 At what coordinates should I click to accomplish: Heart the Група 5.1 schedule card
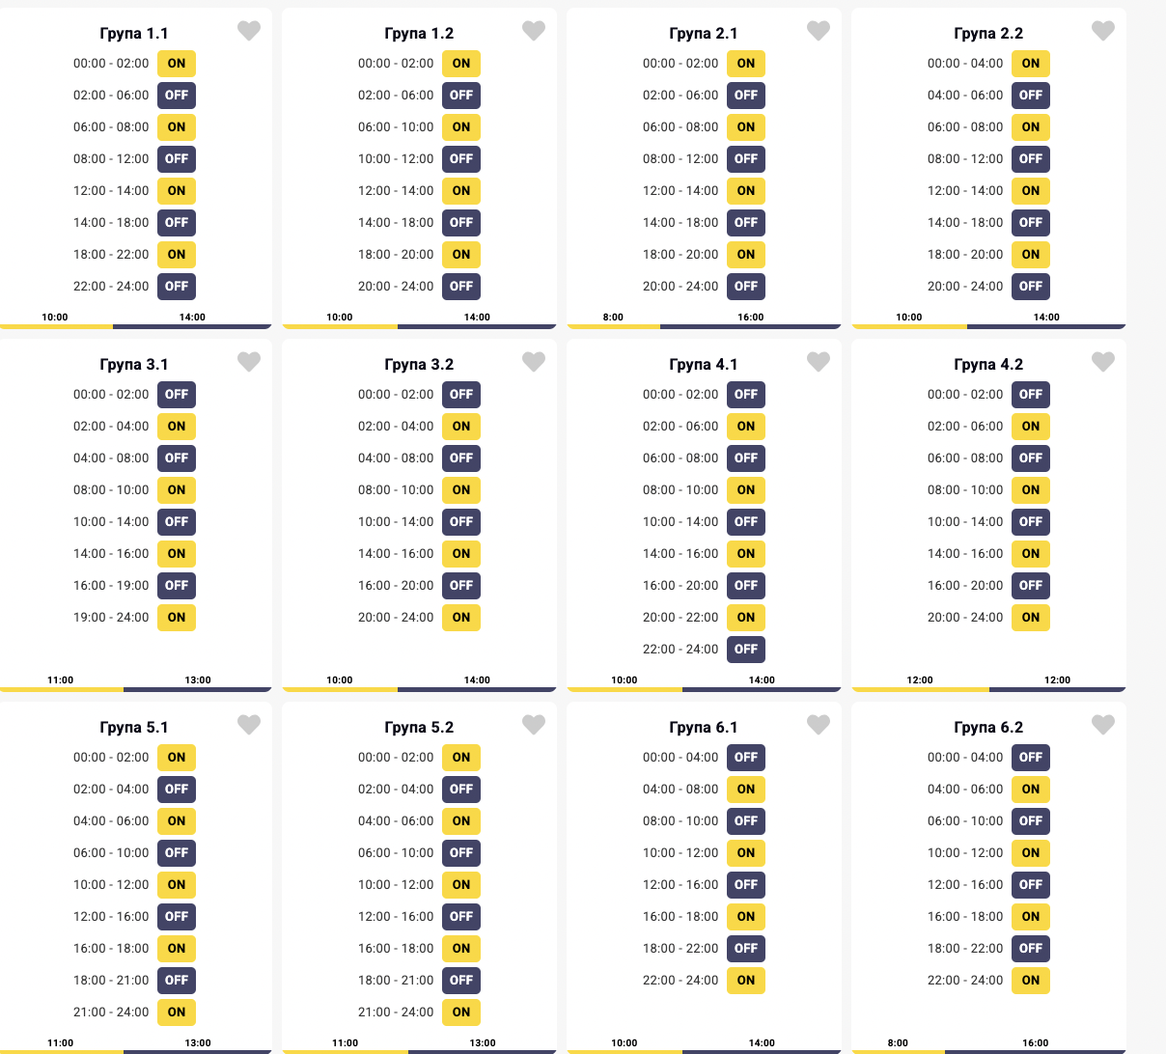tap(249, 725)
